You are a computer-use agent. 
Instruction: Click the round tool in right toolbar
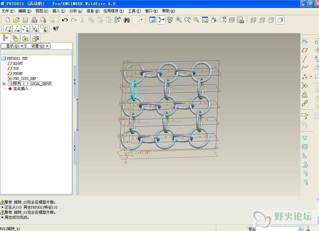tap(305, 173)
